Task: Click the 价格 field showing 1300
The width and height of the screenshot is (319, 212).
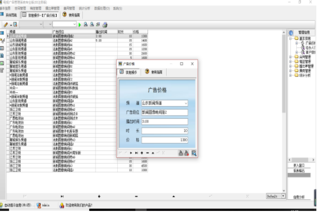Action: point(165,140)
